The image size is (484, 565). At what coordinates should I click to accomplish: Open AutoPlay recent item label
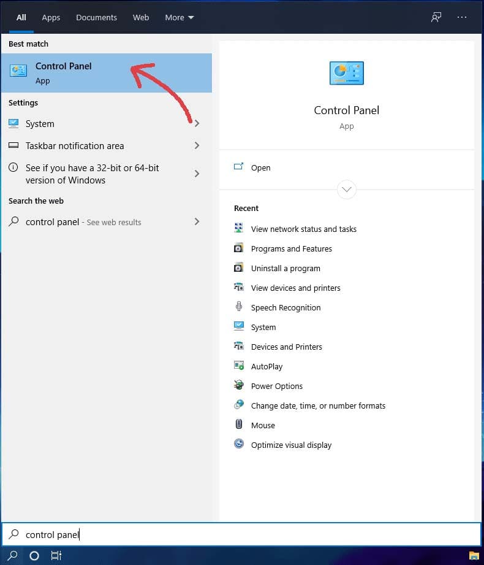[267, 366]
